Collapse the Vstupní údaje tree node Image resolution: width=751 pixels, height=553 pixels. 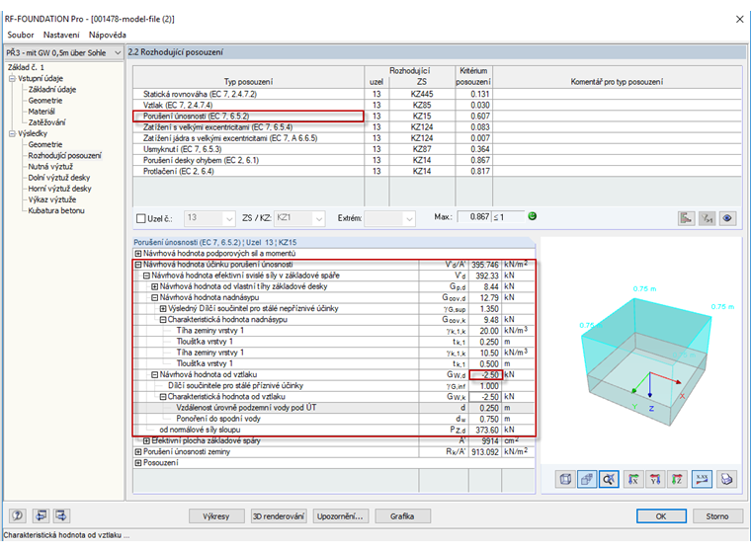pyautogui.click(x=12, y=79)
